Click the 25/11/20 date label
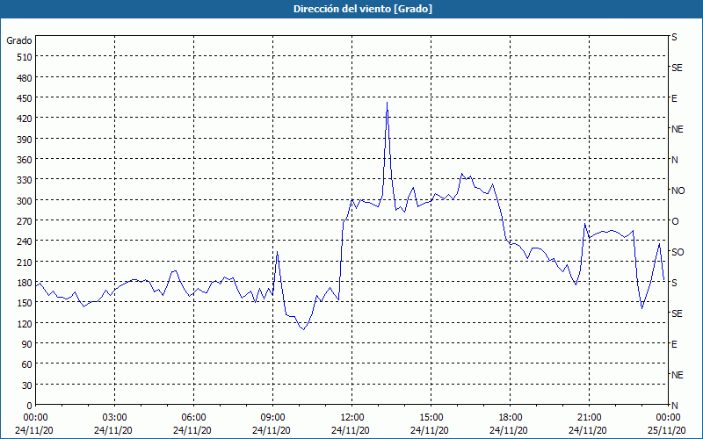The image size is (703, 439). (667, 430)
